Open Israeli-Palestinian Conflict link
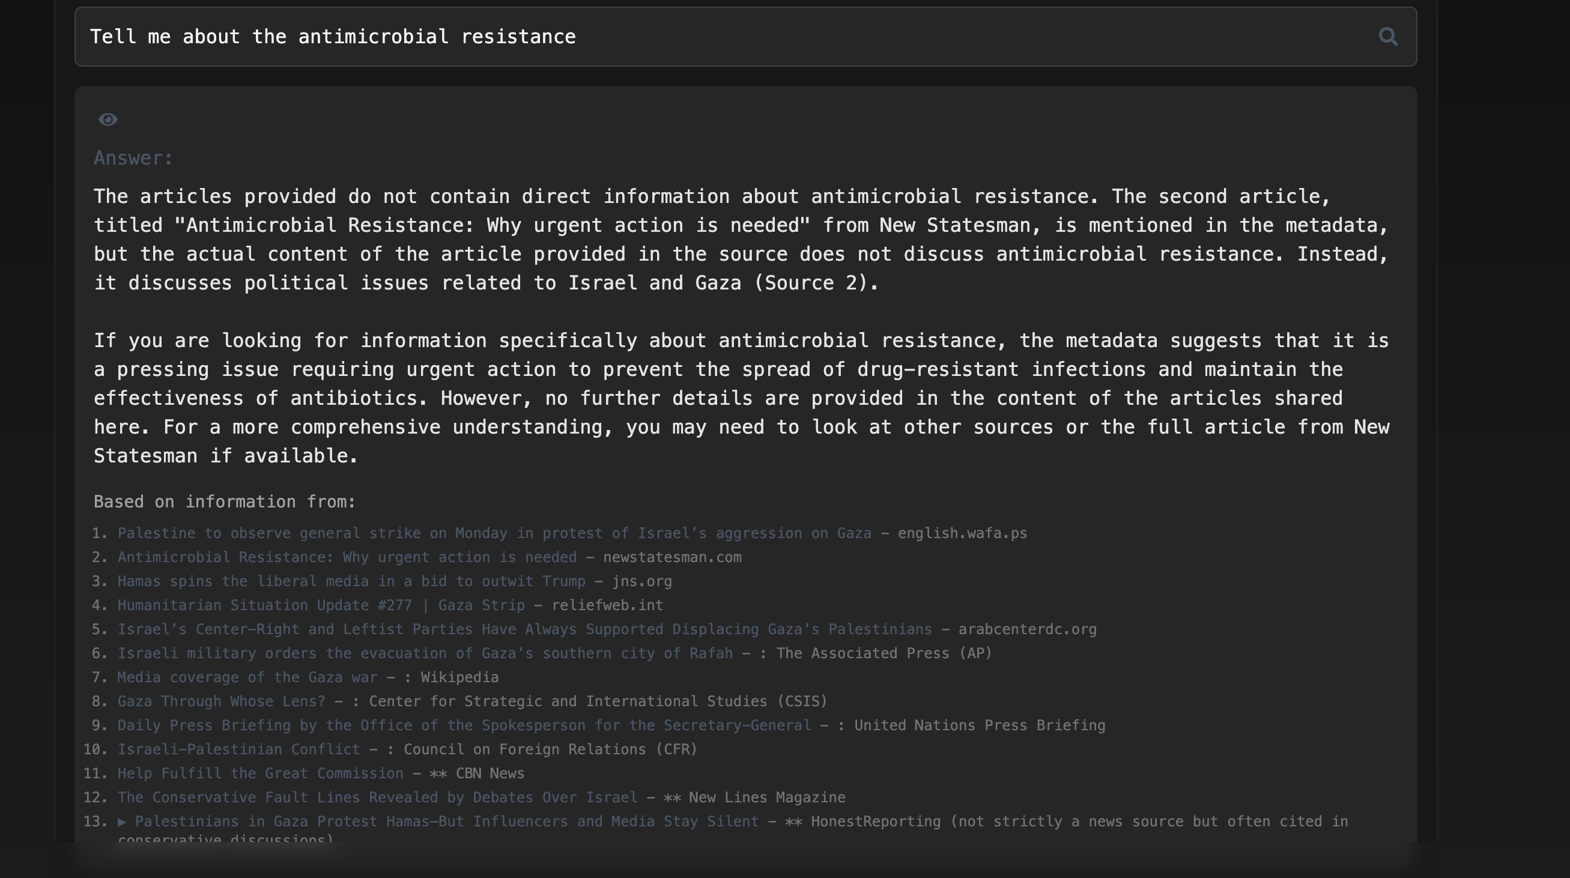This screenshot has width=1570, height=878. click(238, 749)
